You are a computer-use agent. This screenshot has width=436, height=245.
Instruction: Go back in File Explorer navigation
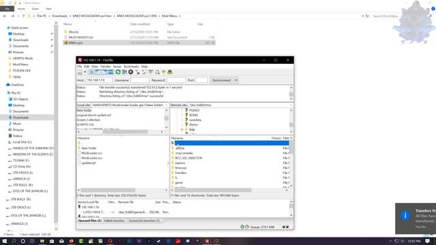[x=5, y=16]
